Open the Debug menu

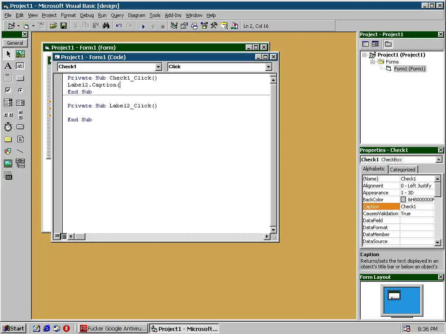pos(87,15)
